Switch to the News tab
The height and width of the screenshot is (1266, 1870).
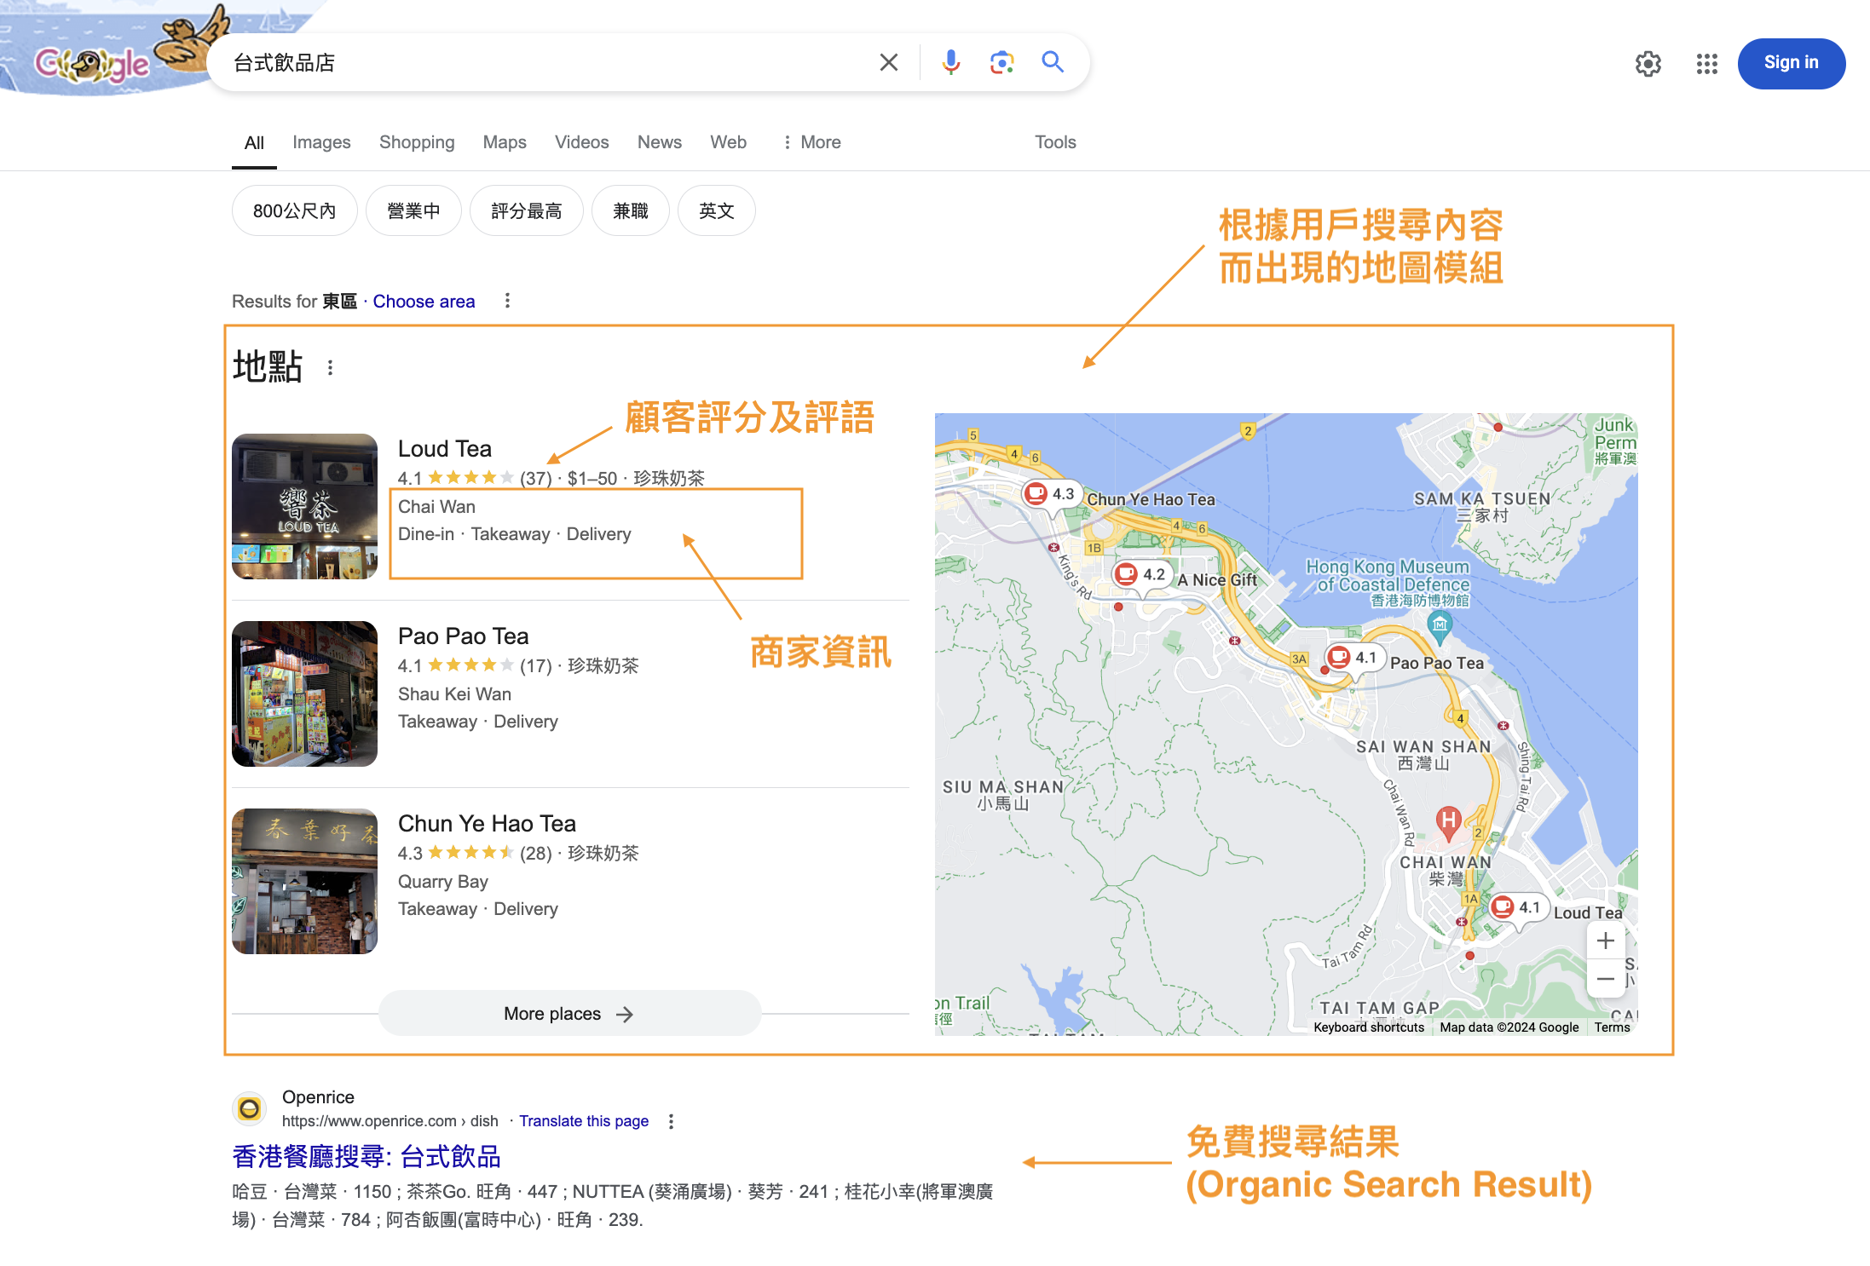[660, 142]
